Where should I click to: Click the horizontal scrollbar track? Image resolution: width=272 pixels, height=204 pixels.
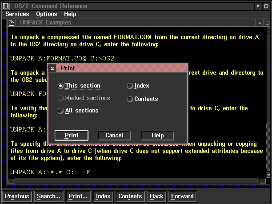(x=137, y=181)
